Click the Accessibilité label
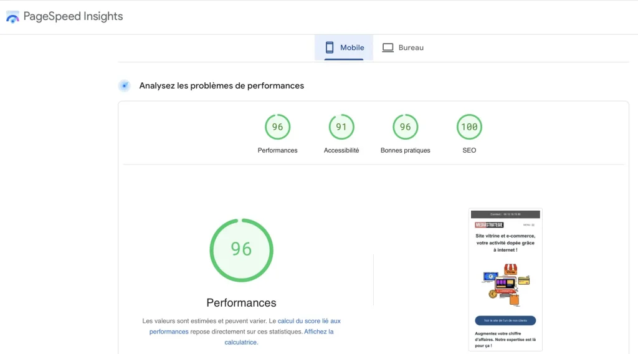Viewport: 638px width, 354px height. click(x=341, y=150)
